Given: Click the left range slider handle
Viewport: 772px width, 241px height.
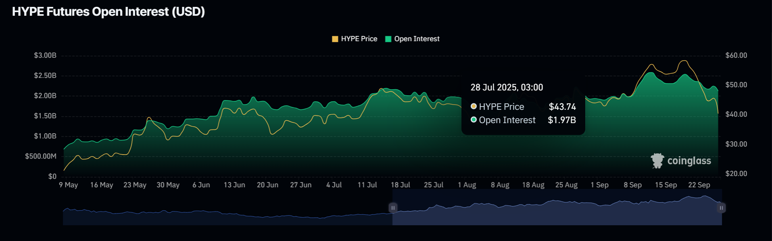Looking at the screenshot, I should click(392, 208).
